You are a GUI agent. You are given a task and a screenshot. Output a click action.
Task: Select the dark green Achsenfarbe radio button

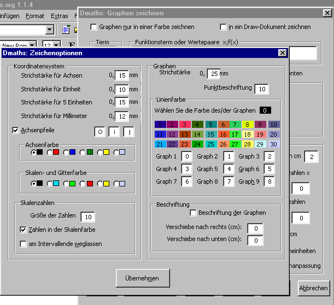pos(83,152)
